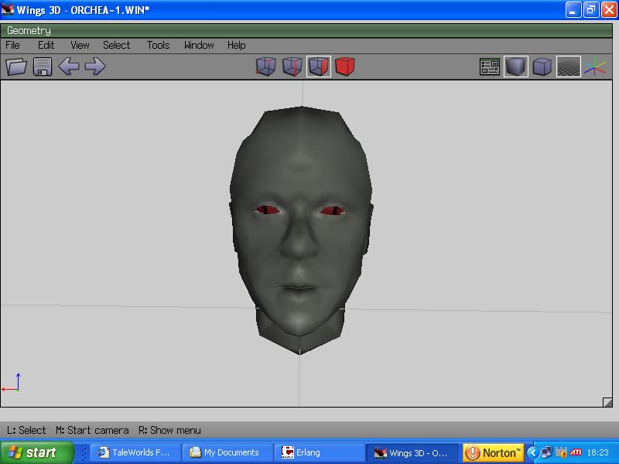Expand the Select menu
This screenshot has width=619, height=464.
pos(117,46)
